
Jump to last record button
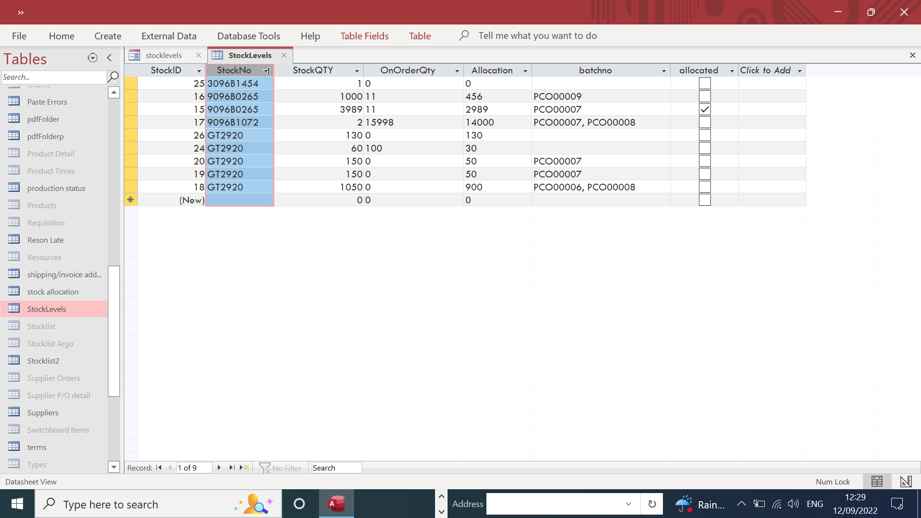tap(232, 468)
